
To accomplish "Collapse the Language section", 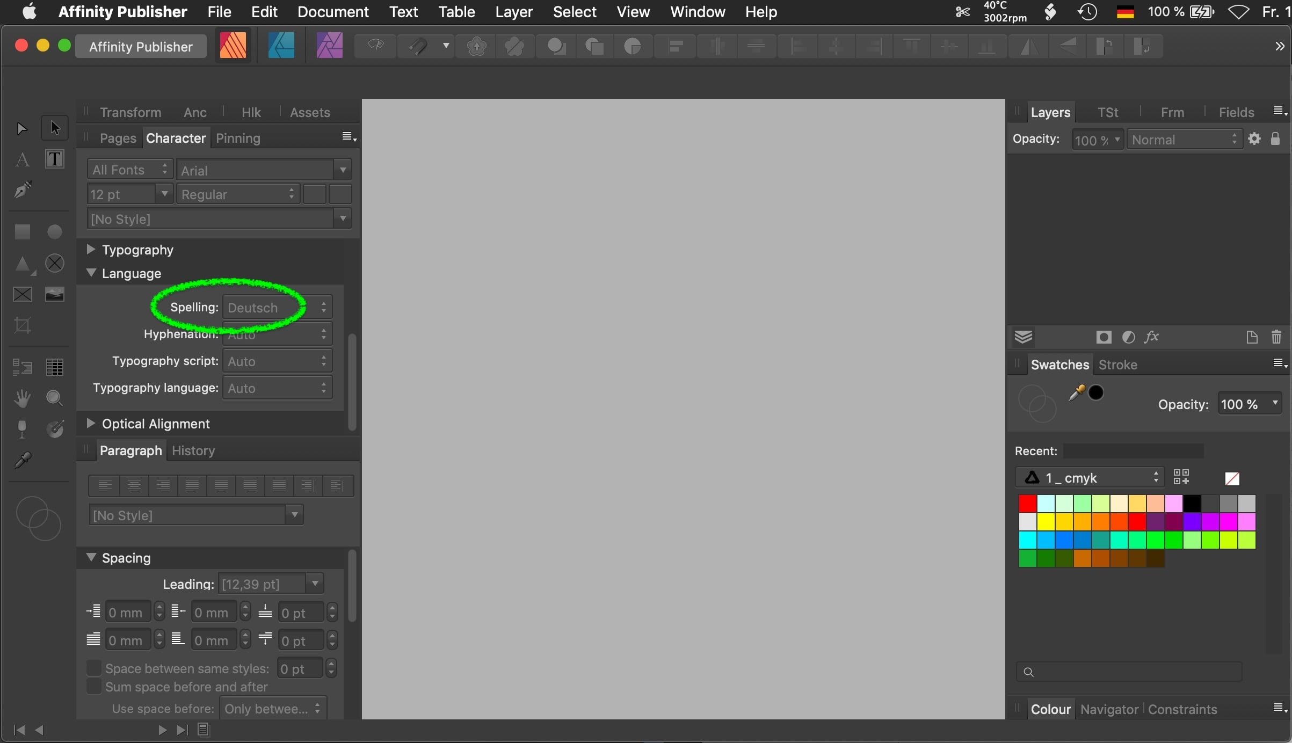I will click(91, 273).
